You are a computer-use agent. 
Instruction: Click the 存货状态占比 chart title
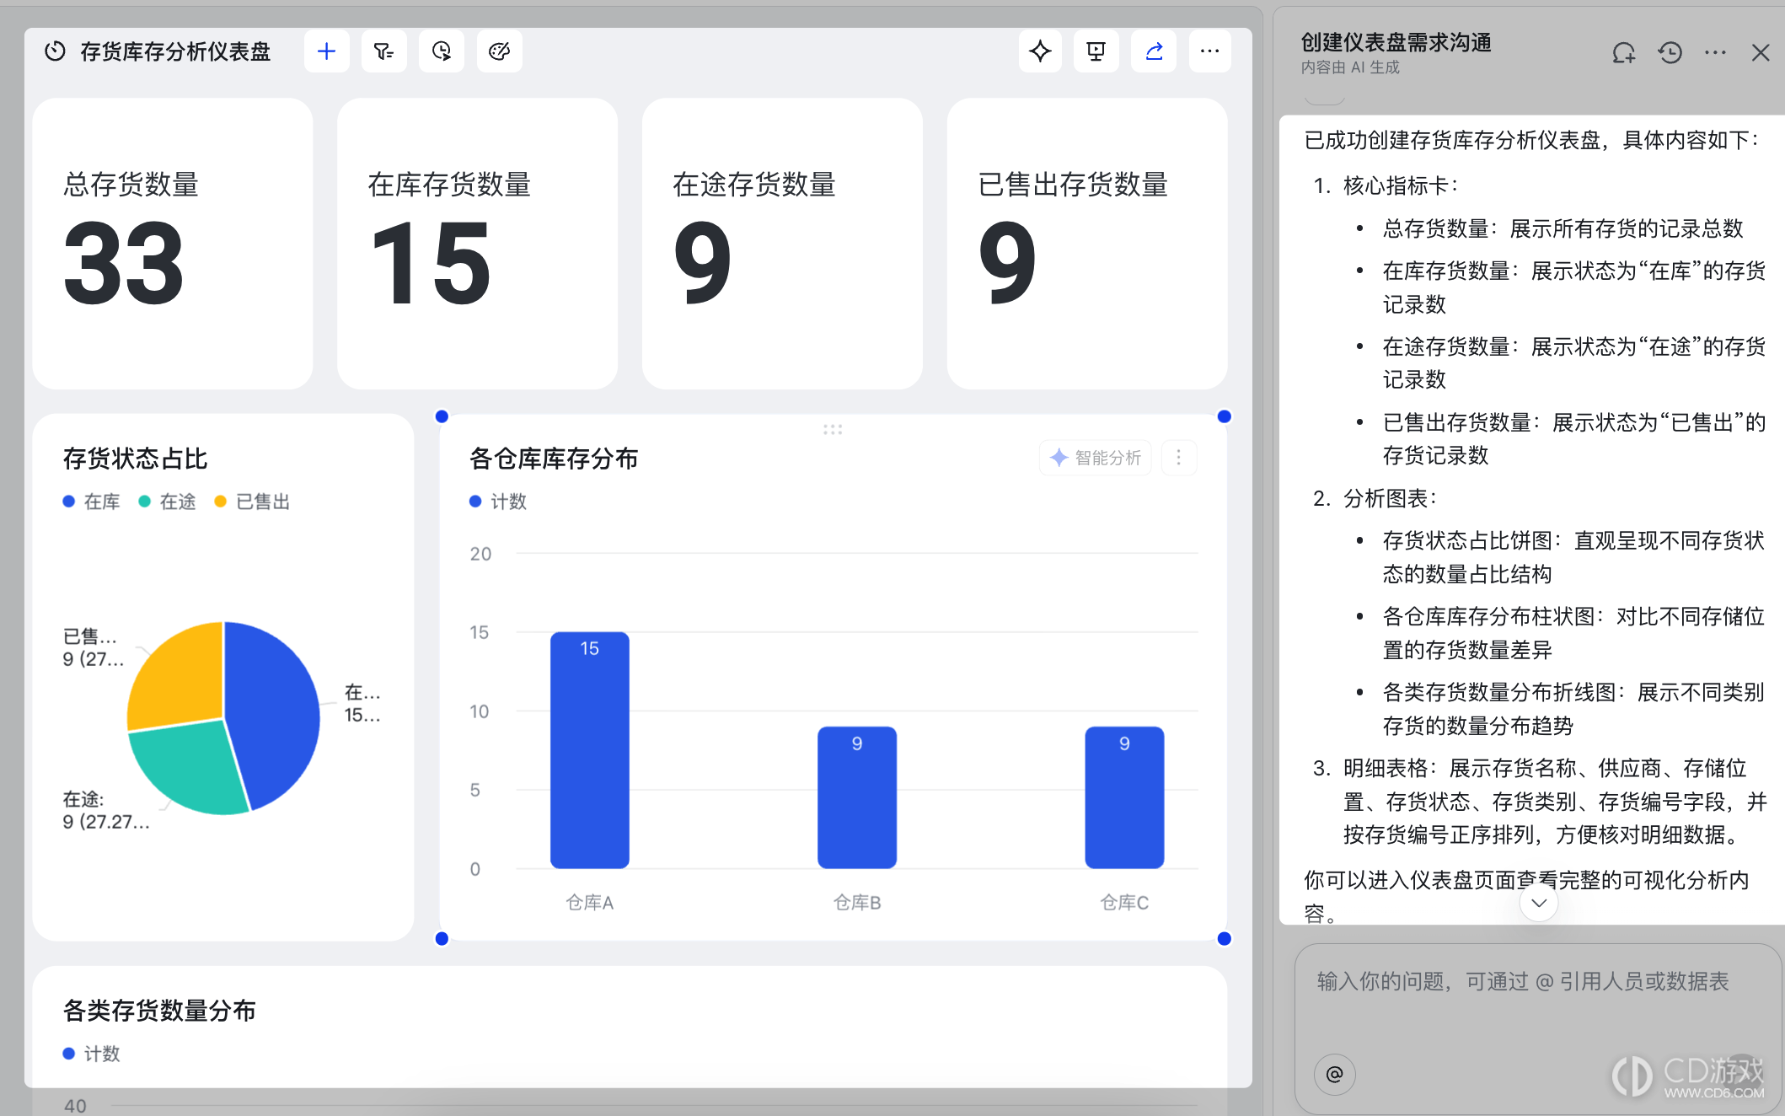(x=135, y=459)
